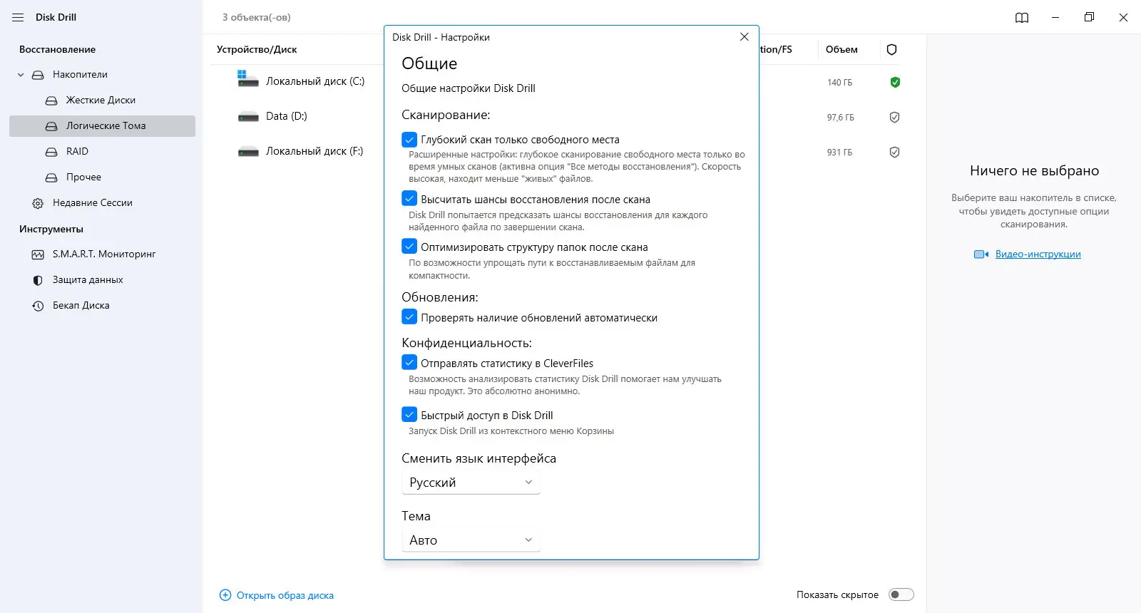
Task: Open the interface language dropdown showing Русский
Action: (471, 483)
